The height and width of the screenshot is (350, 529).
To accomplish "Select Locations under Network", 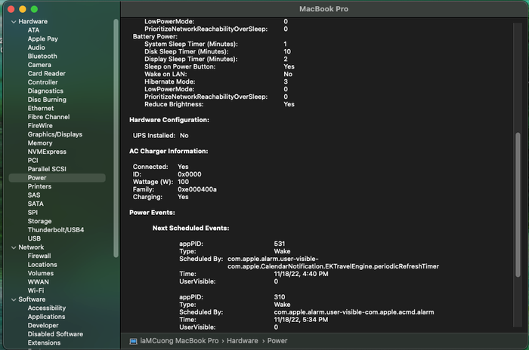I will (x=42, y=265).
